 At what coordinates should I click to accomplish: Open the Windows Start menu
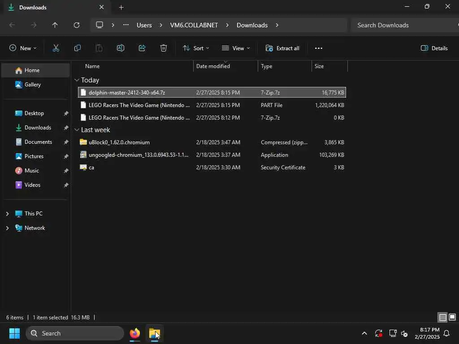click(x=14, y=333)
